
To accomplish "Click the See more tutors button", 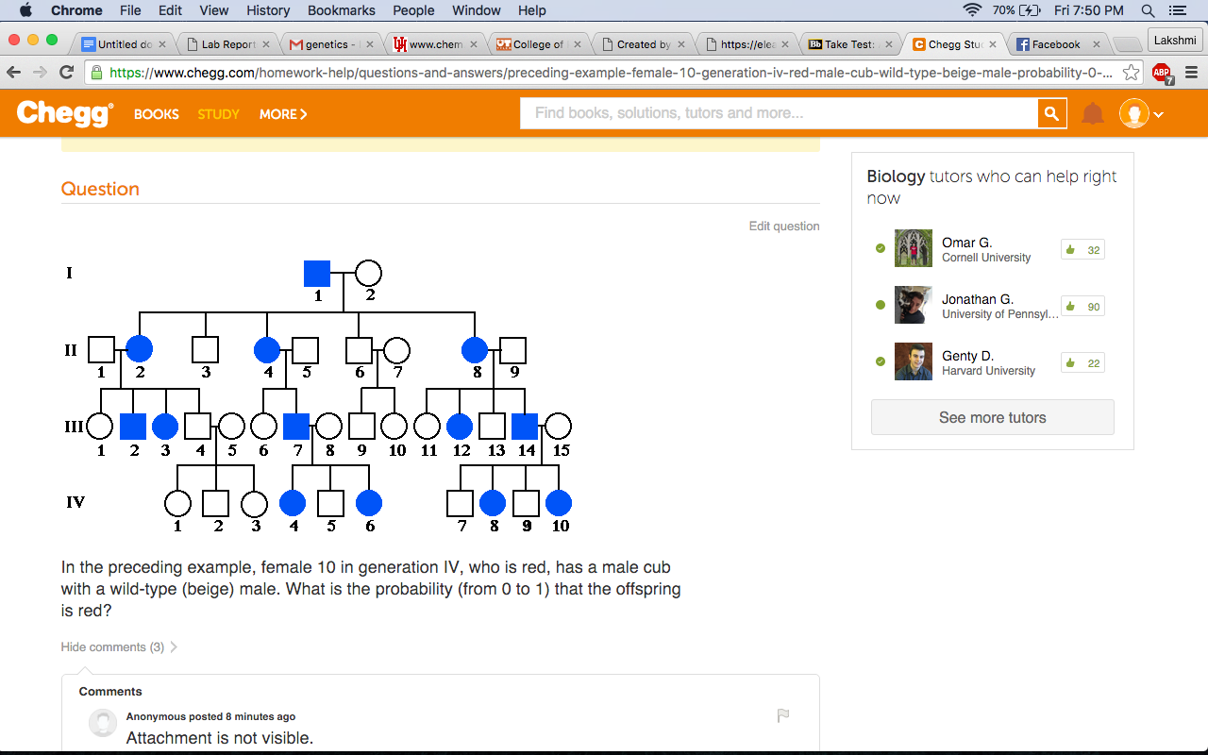I will (992, 416).
